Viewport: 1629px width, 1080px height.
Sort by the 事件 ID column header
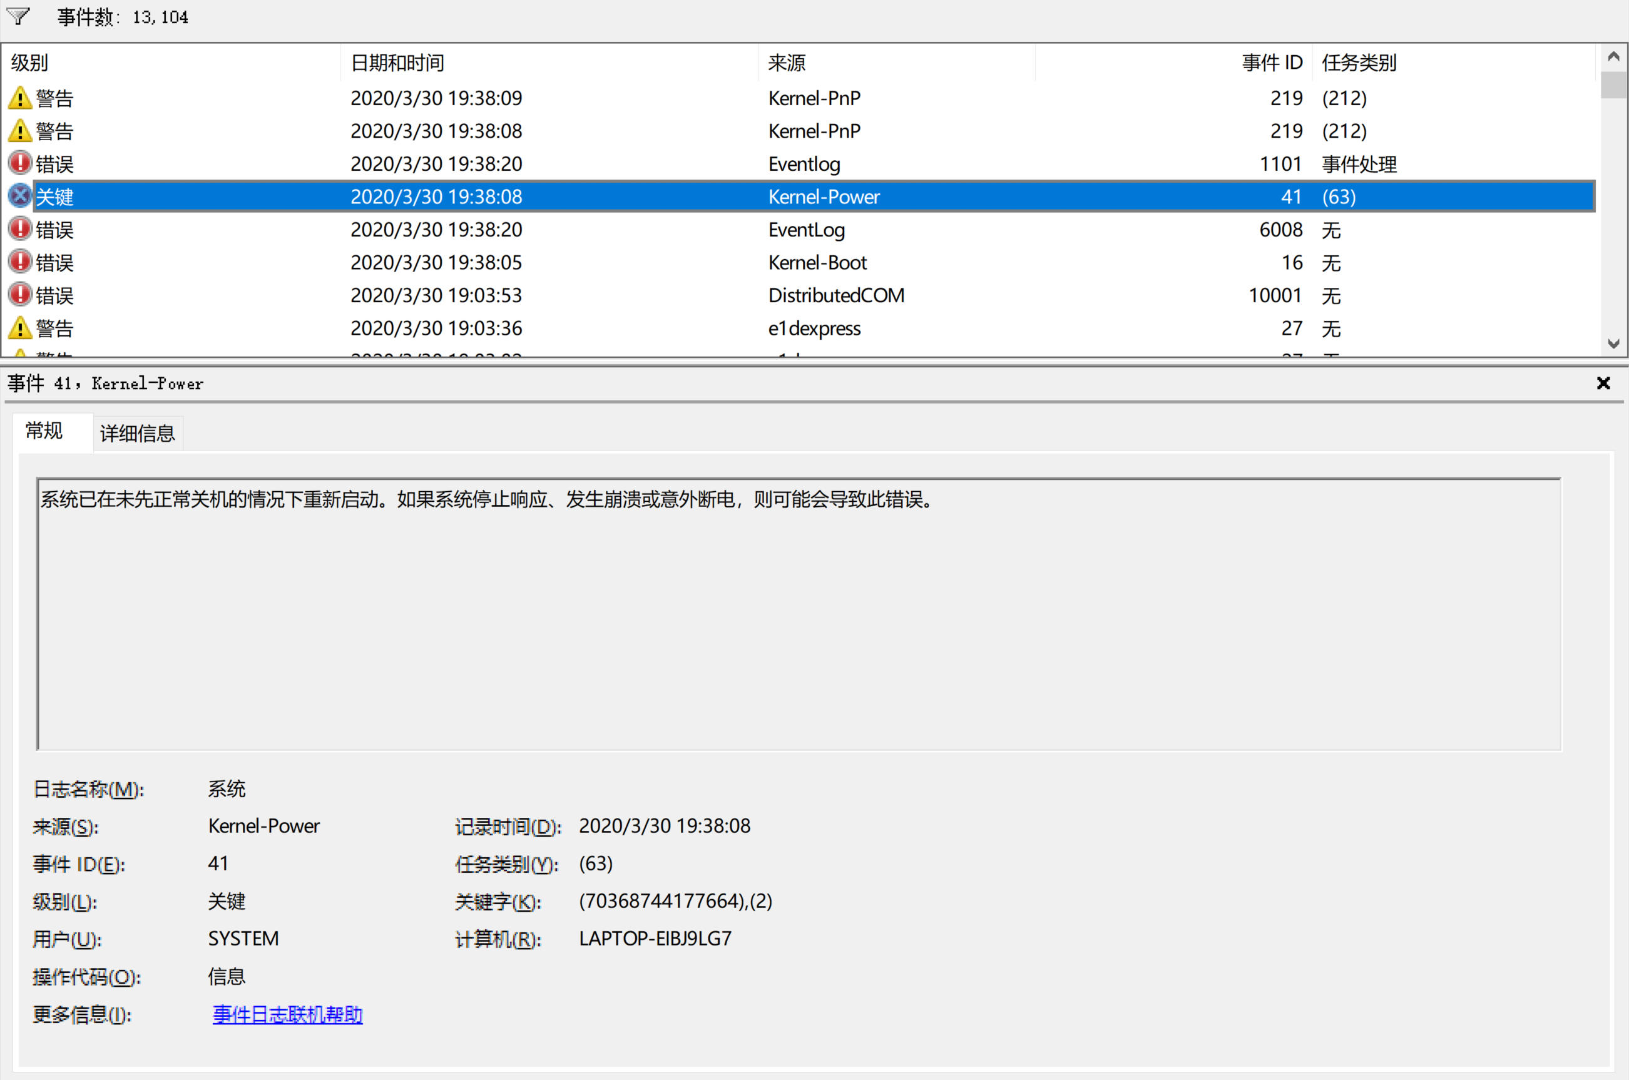1271,63
